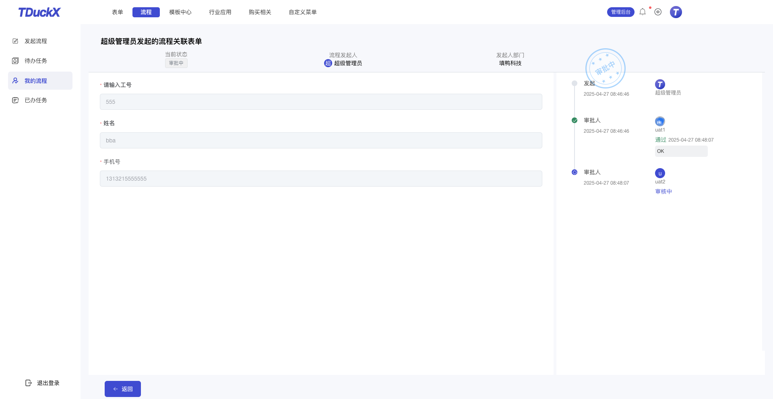Click the 发起流程 edit icon in sidebar

pos(15,41)
